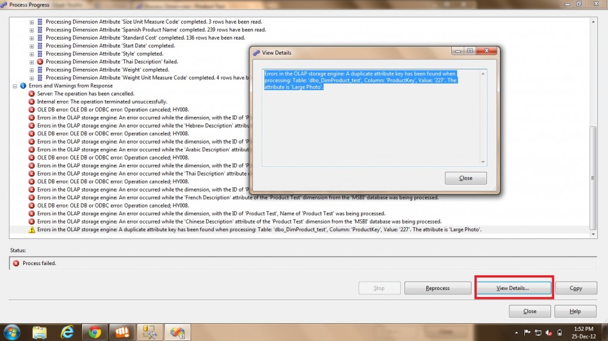This screenshot has height=341, width=608.
Task: Click the info icon next to Errors and Warnings
Action: point(23,85)
